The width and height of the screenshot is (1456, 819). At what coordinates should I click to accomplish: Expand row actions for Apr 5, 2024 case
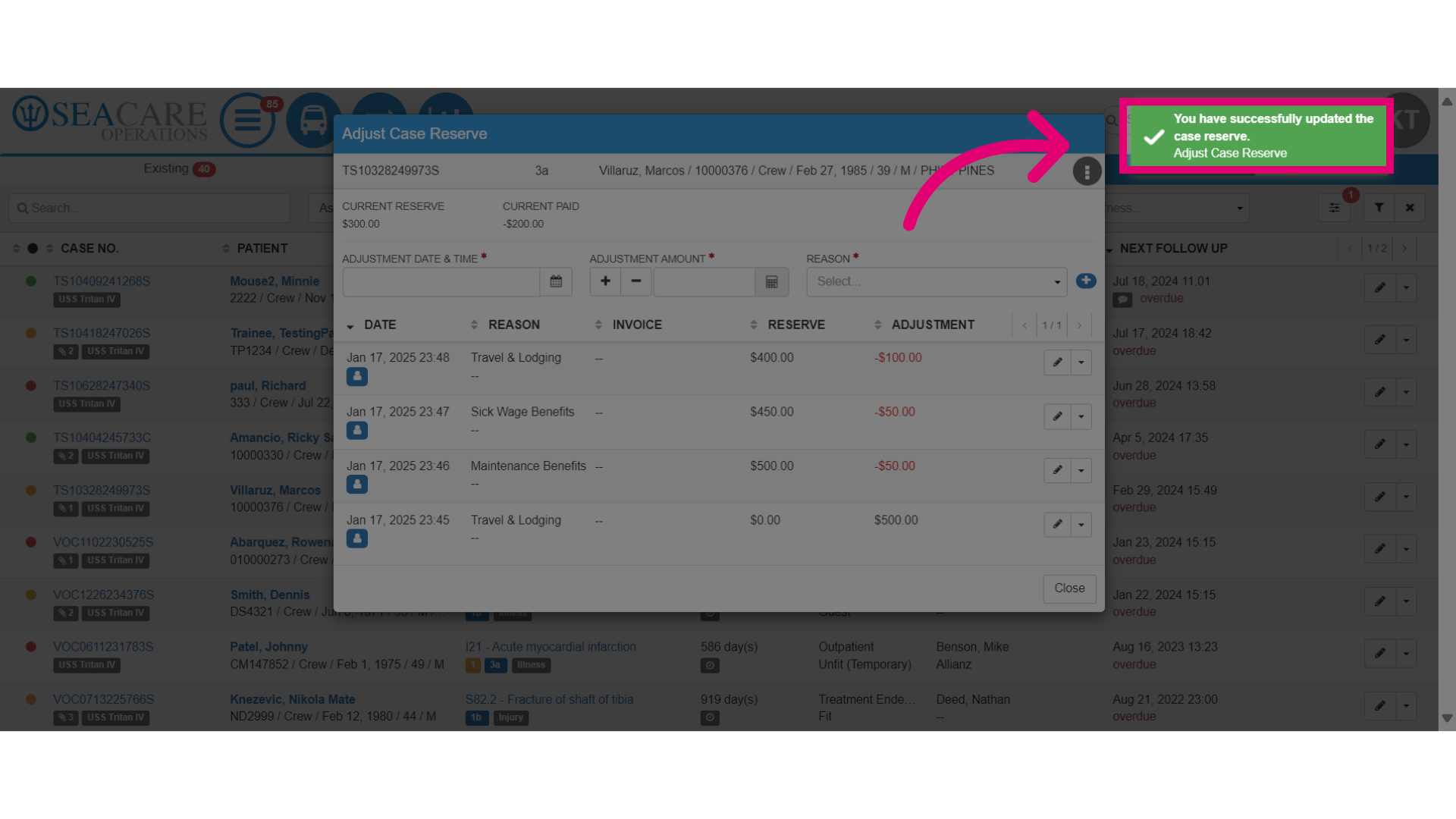click(x=1407, y=444)
